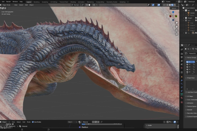Open the viewport Add menu
Image resolution: width=197 pixels, height=131 pixels.
click(x=26, y=5)
